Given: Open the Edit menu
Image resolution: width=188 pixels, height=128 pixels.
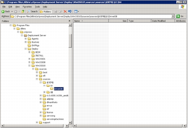Looking at the screenshot, I should (x=10, y=7).
